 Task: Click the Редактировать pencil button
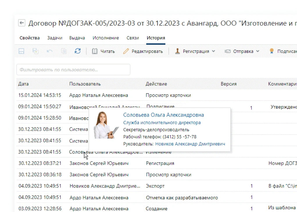click(x=143, y=51)
